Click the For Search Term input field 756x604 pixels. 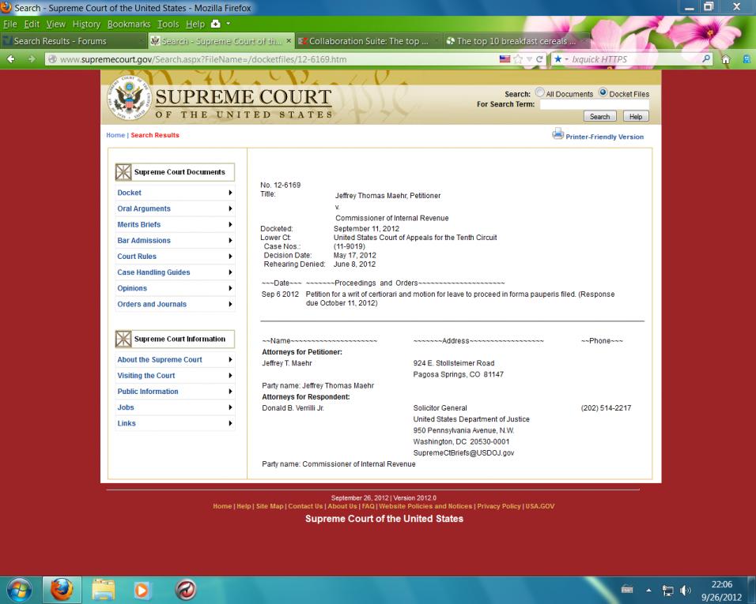(593, 104)
